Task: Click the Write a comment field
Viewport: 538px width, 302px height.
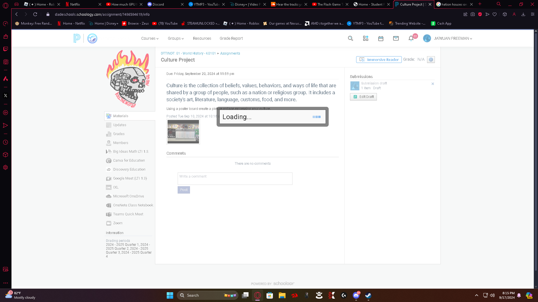Action: tap(235, 178)
